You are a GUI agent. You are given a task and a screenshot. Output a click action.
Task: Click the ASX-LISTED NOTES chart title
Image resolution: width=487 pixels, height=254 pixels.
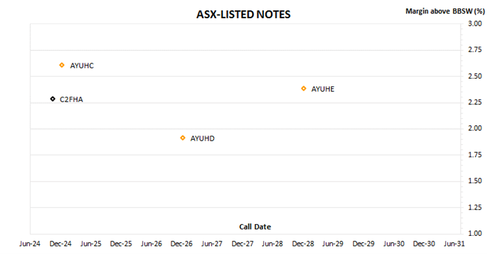pos(244,15)
